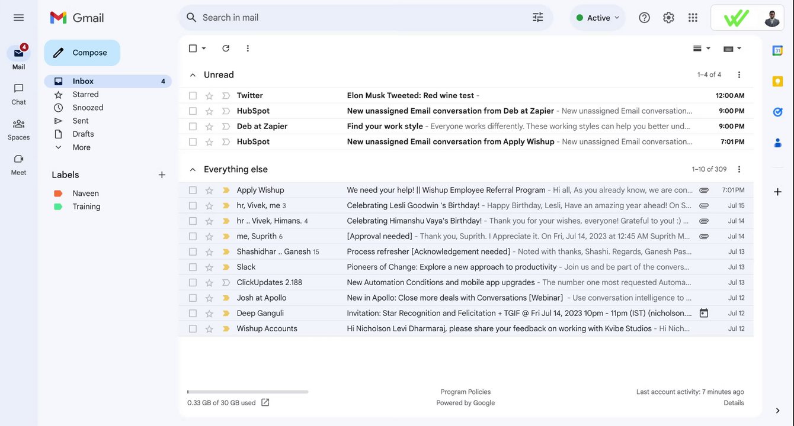Click the Refresh icon above inbox

[x=226, y=49]
